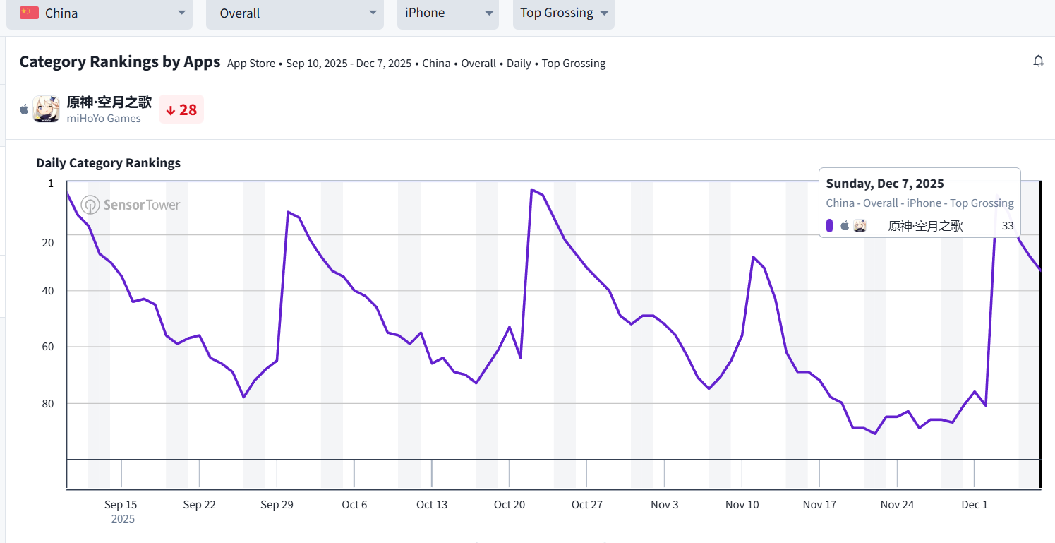1055x543 pixels.
Task: Click the Apple icon inside the chart tooltip
Action: [x=845, y=226]
